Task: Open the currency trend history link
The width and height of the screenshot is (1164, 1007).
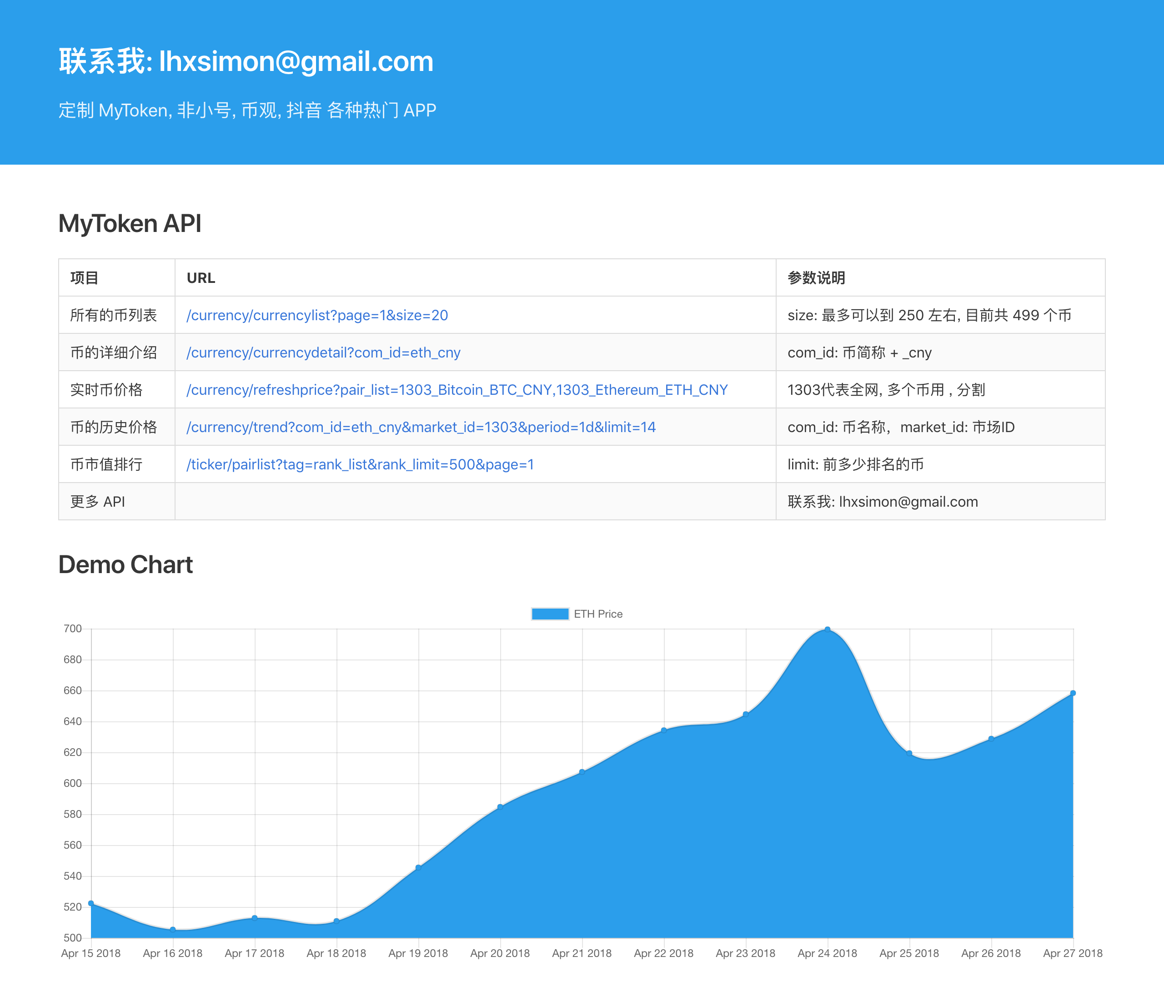Action: [421, 427]
